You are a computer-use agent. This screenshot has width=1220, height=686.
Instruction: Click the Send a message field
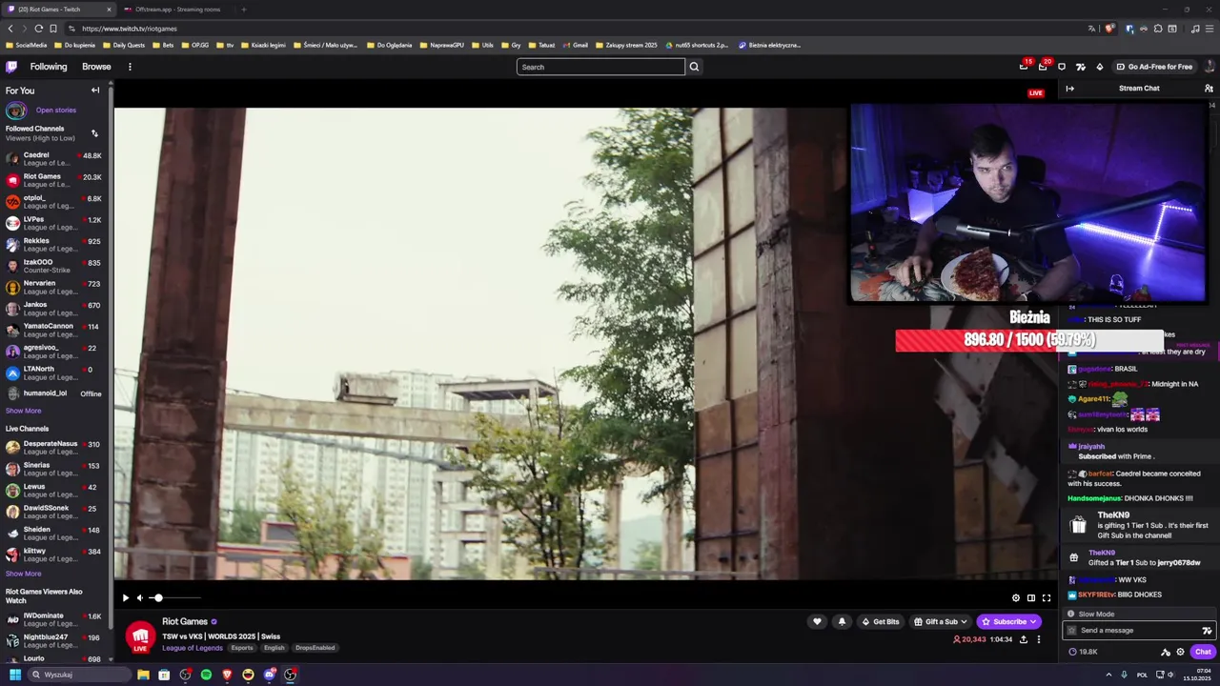coord(1139,630)
